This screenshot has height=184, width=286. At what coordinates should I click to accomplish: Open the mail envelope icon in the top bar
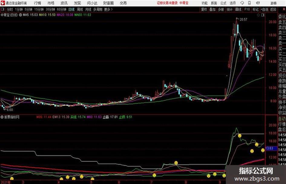(258, 3)
